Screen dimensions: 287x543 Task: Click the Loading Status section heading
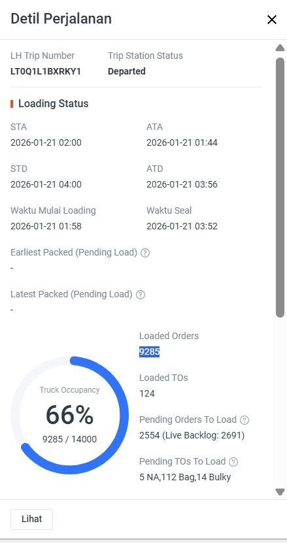[54, 103]
